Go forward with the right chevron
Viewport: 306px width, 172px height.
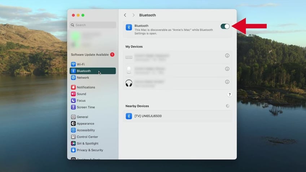pos(134,15)
